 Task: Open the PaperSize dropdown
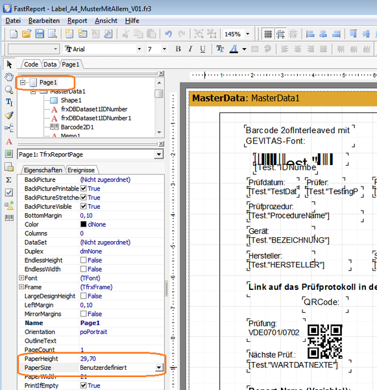click(159, 367)
